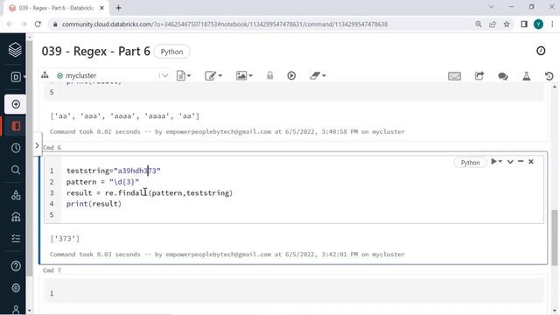Viewport: 560px width, 315px height.
Task: Click the browser address bar URL
Action: [x=225, y=24]
